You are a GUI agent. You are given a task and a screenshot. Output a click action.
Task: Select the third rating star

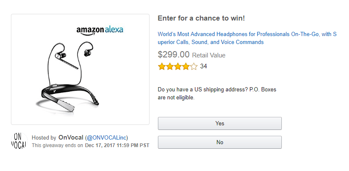[x=178, y=66]
